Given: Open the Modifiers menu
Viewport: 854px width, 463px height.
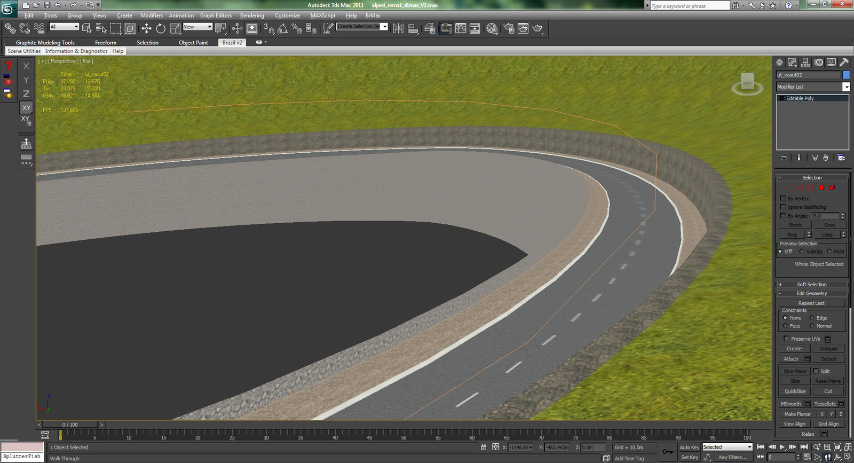Looking at the screenshot, I should pos(152,15).
